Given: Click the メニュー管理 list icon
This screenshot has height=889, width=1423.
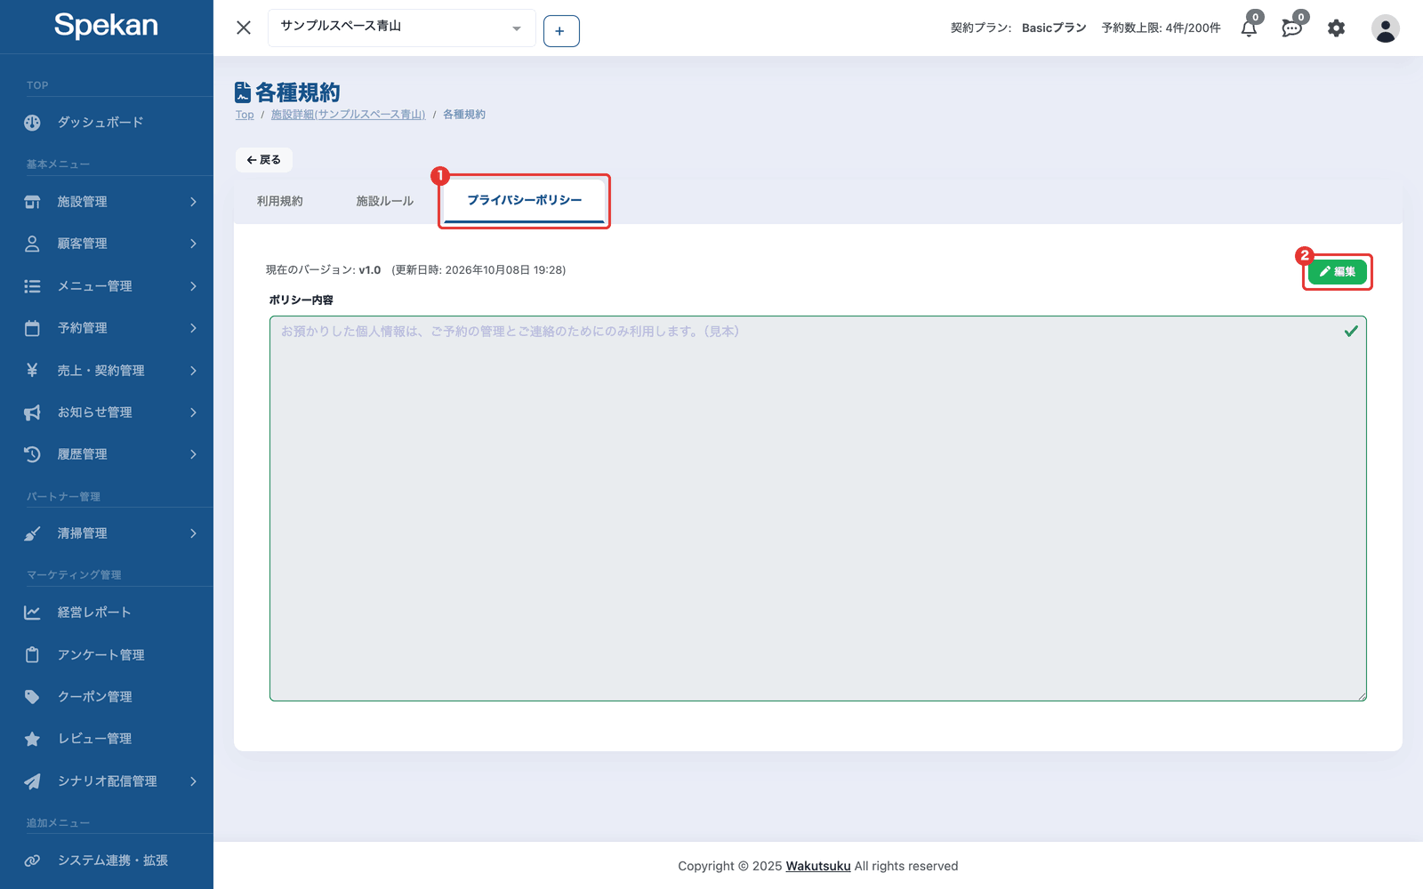Looking at the screenshot, I should point(32,286).
